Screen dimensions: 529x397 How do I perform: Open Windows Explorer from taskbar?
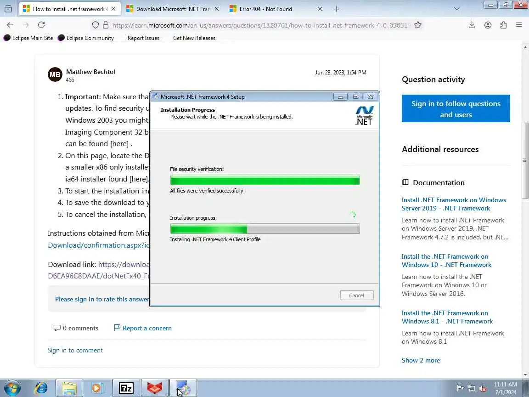click(x=69, y=388)
